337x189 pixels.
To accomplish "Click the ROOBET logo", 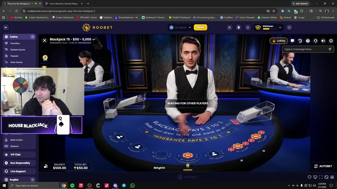I will click(x=97, y=27).
